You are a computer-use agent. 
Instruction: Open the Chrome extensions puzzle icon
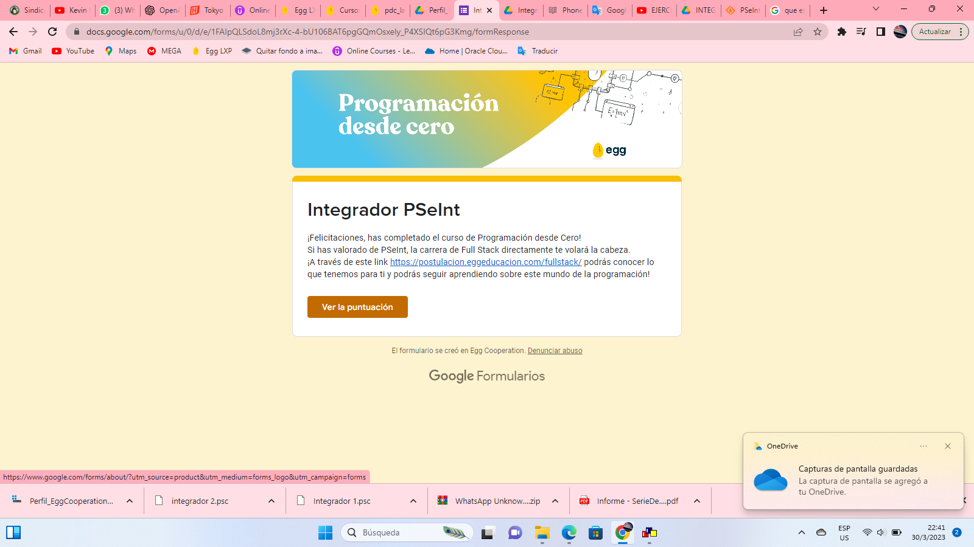tap(842, 32)
